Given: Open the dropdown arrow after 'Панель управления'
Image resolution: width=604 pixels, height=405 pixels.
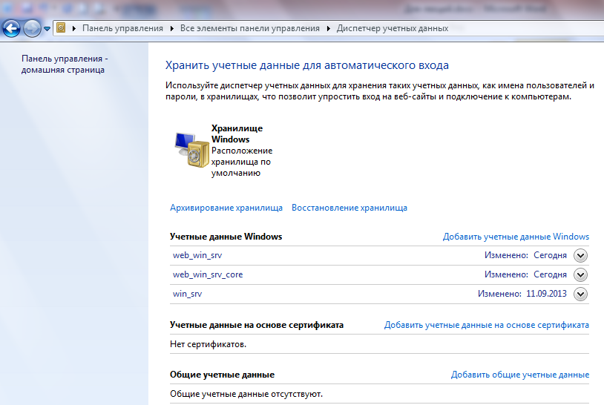Looking at the screenshot, I should (172, 28).
